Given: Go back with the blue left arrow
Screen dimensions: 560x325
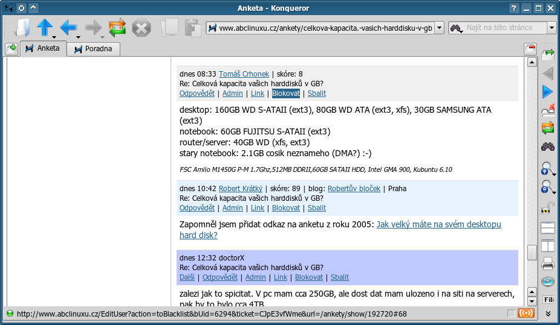Looking at the screenshot, I should (68, 27).
